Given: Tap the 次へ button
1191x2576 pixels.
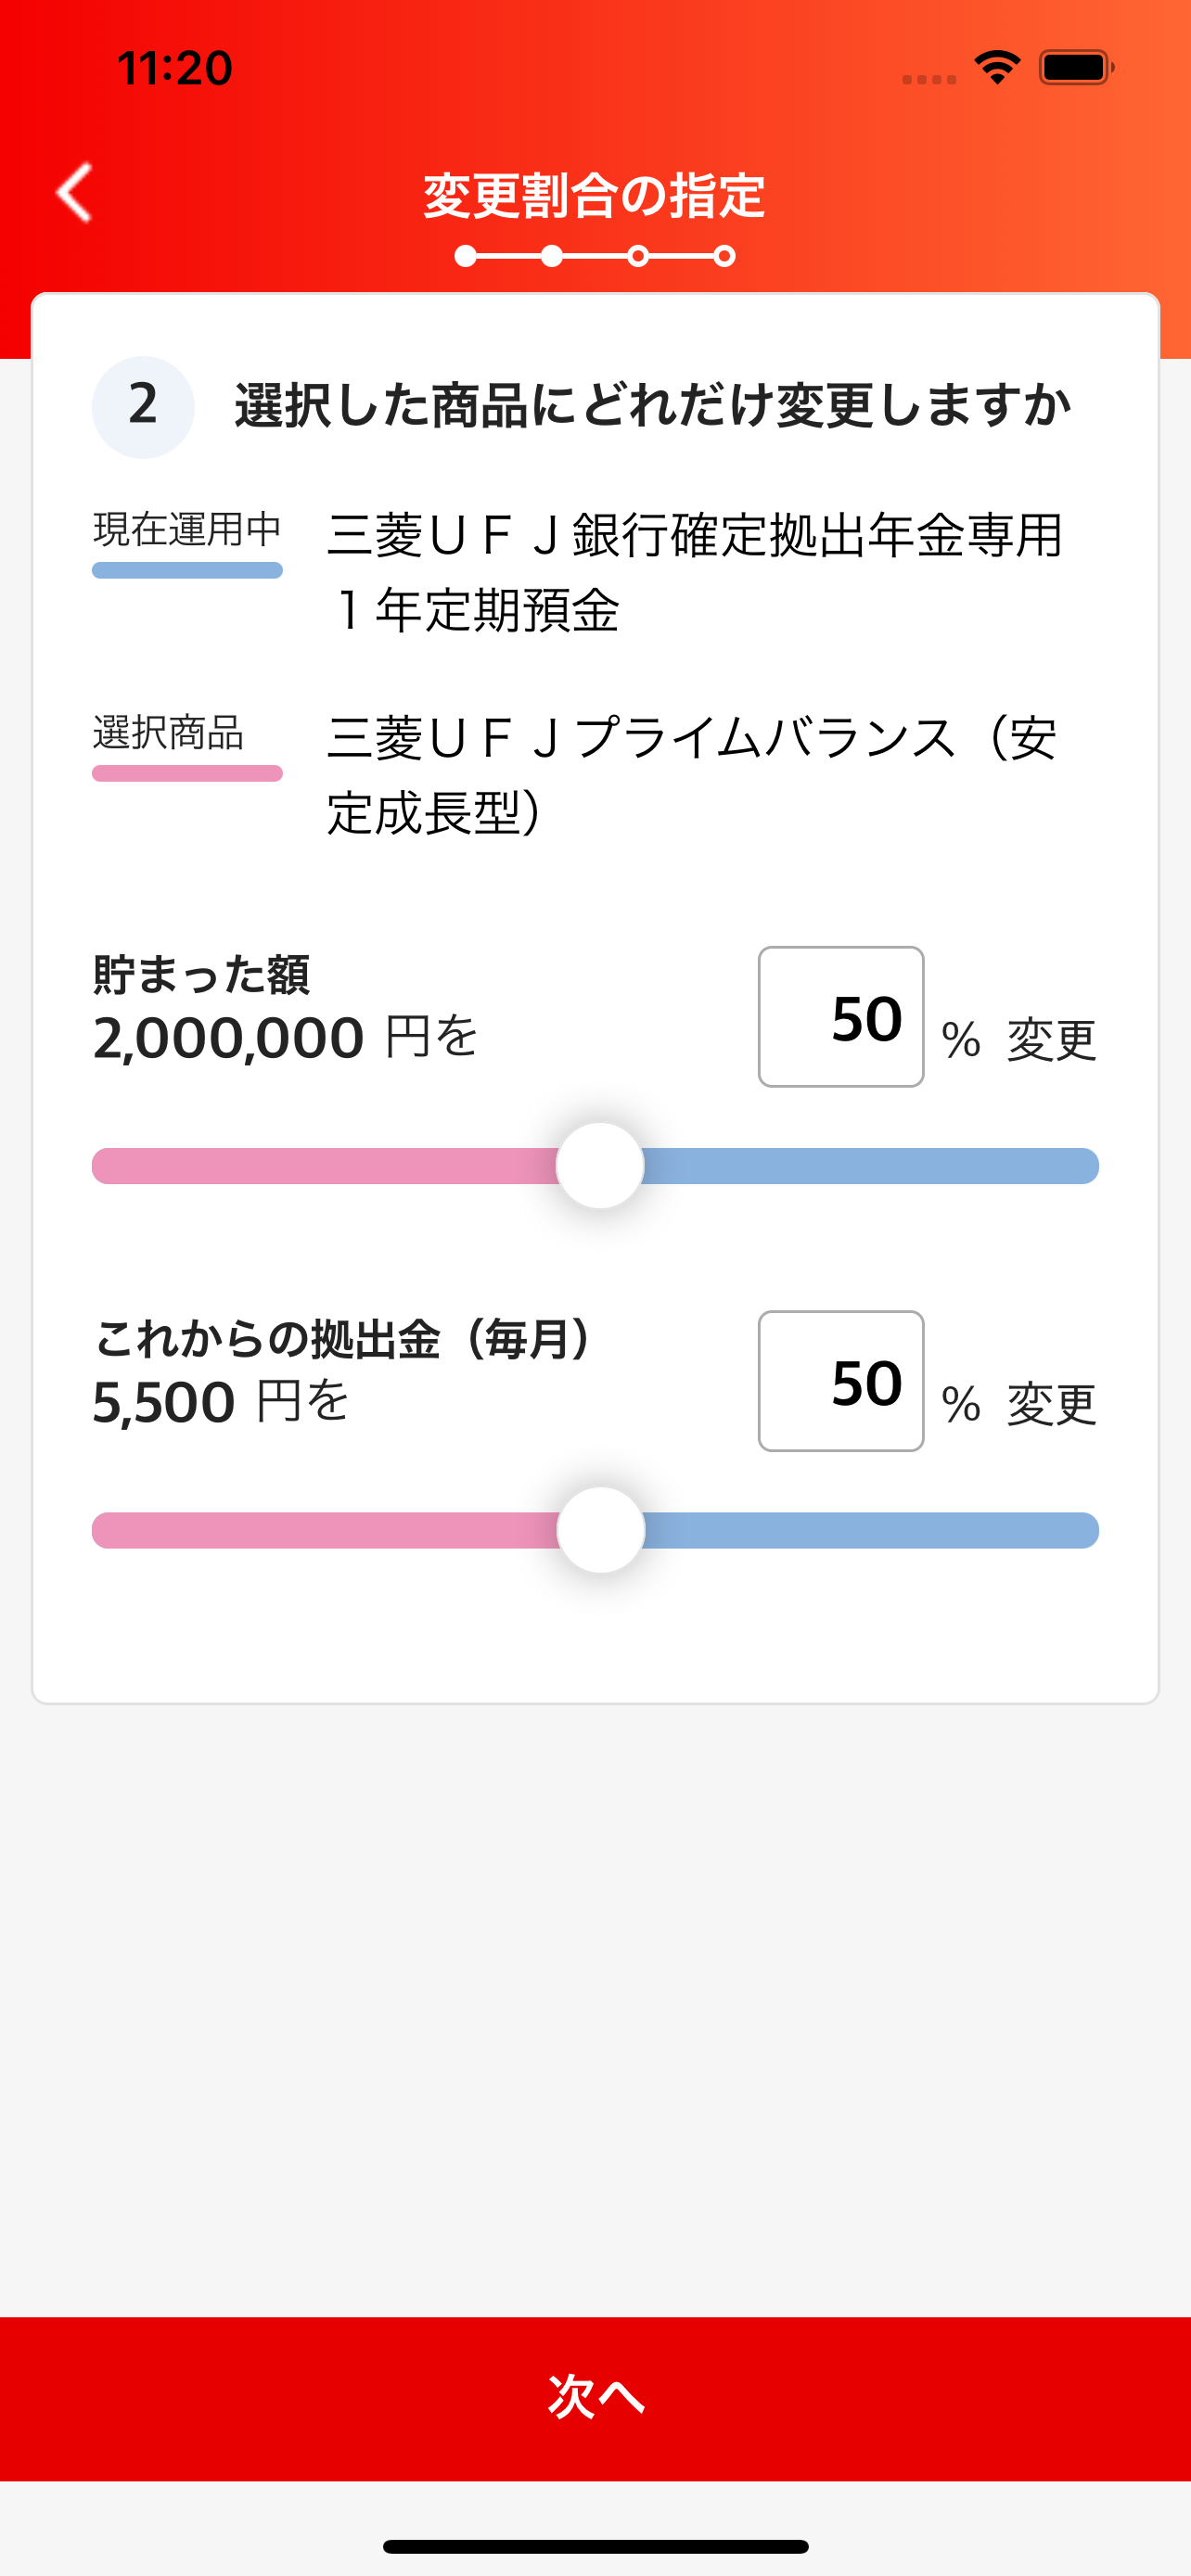Looking at the screenshot, I should [596, 2398].
